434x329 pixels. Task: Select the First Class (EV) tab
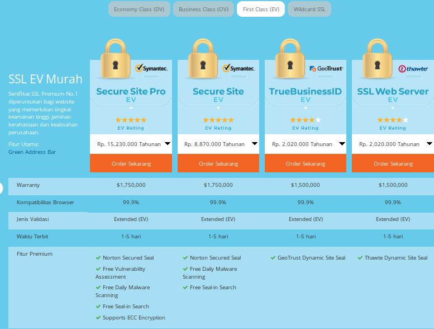261,9
